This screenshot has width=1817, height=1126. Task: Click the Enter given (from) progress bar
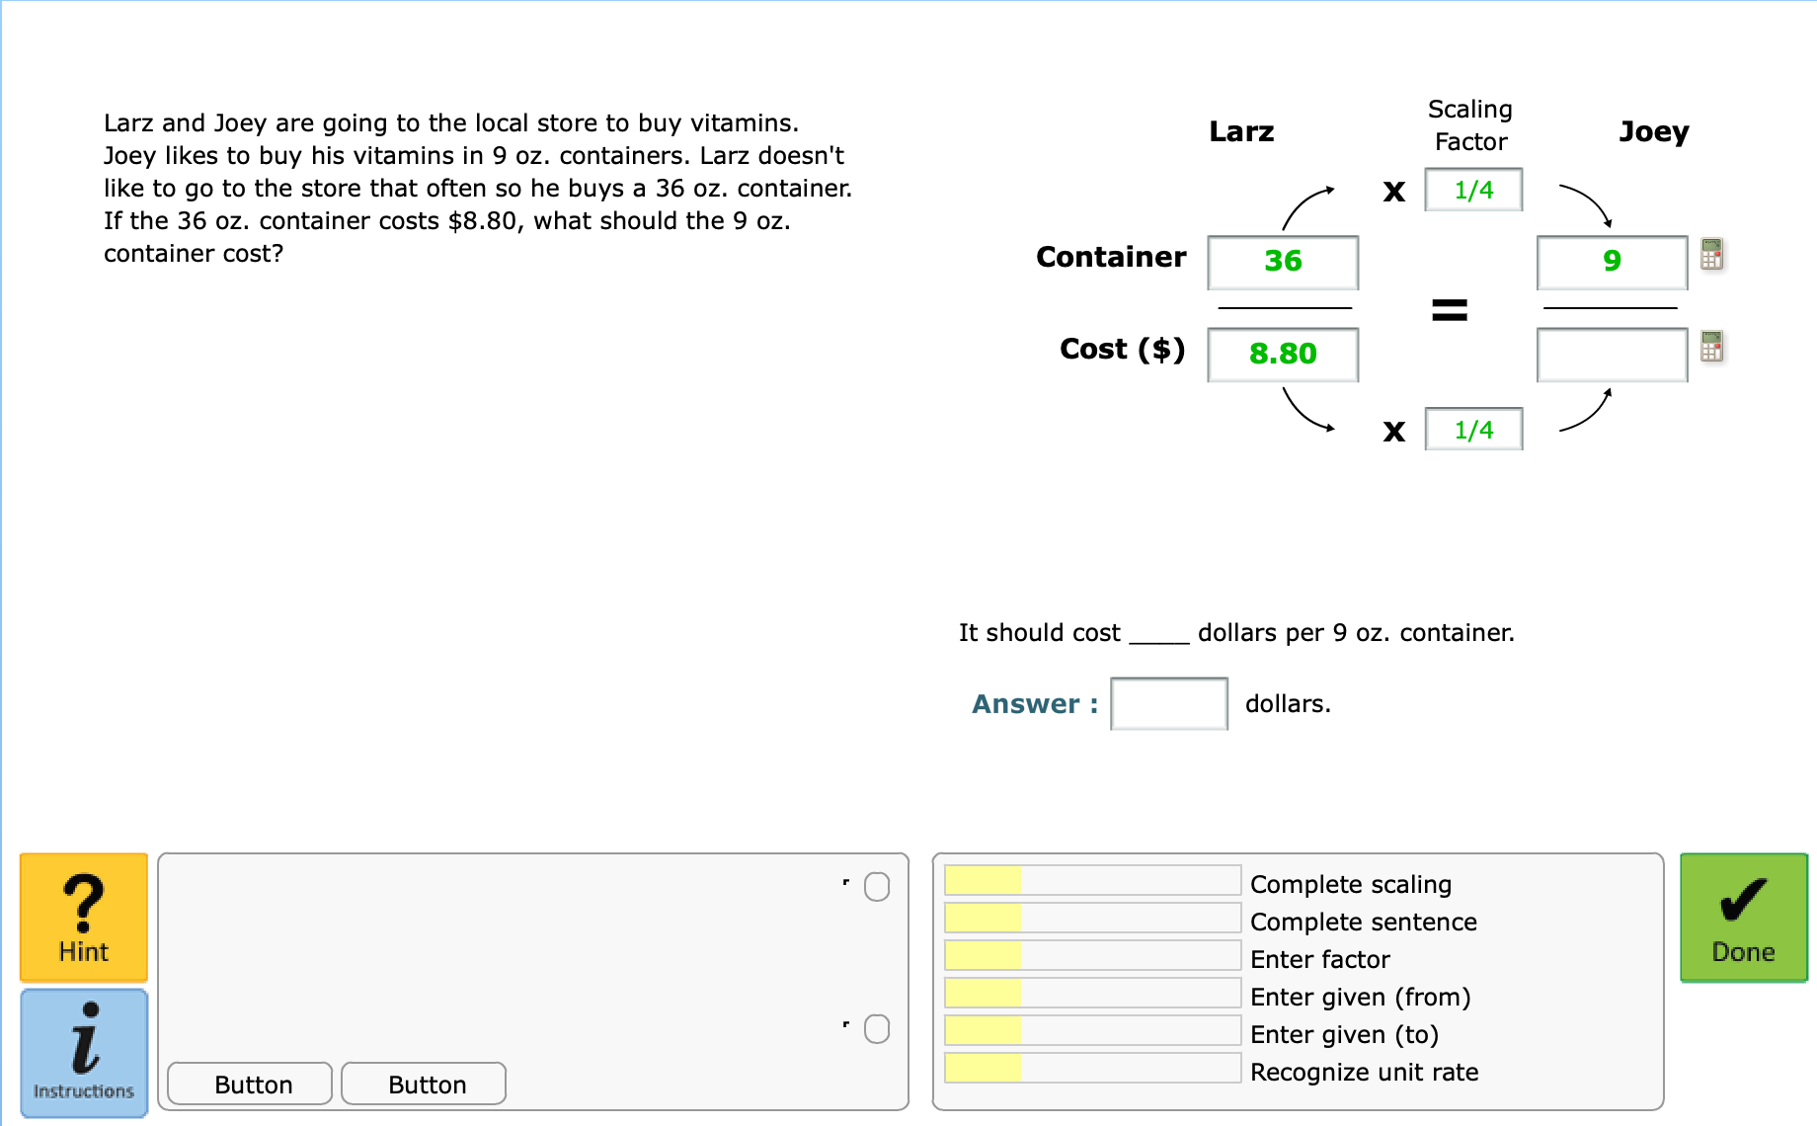(1092, 993)
